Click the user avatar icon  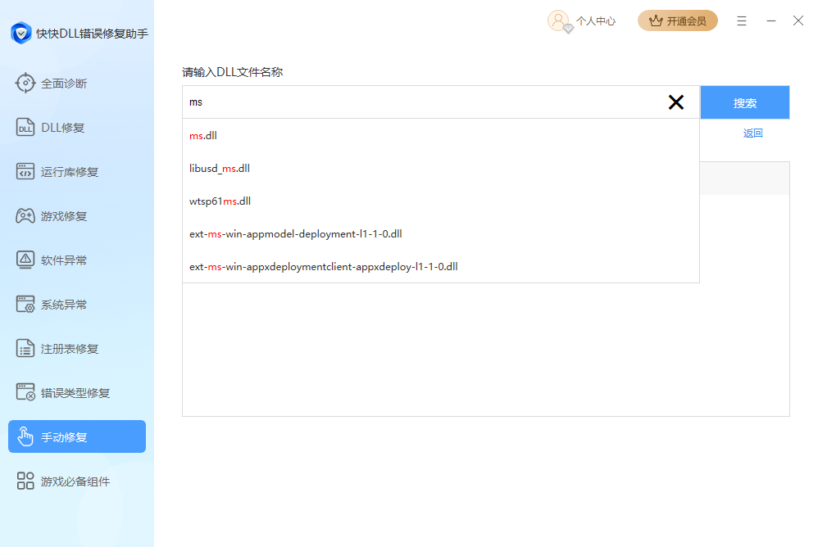559,20
